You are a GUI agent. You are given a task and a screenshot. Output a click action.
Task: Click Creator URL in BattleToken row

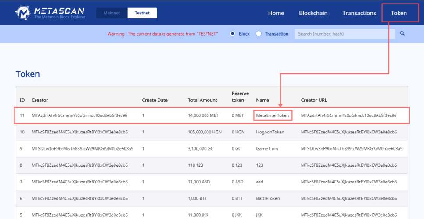point(349,198)
